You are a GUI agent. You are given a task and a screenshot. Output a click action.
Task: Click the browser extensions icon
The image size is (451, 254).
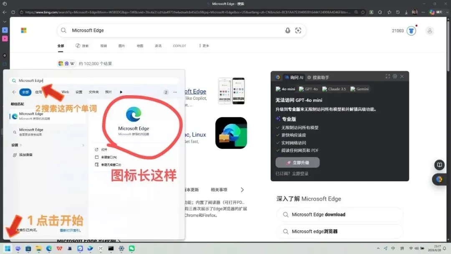point(380,12)
